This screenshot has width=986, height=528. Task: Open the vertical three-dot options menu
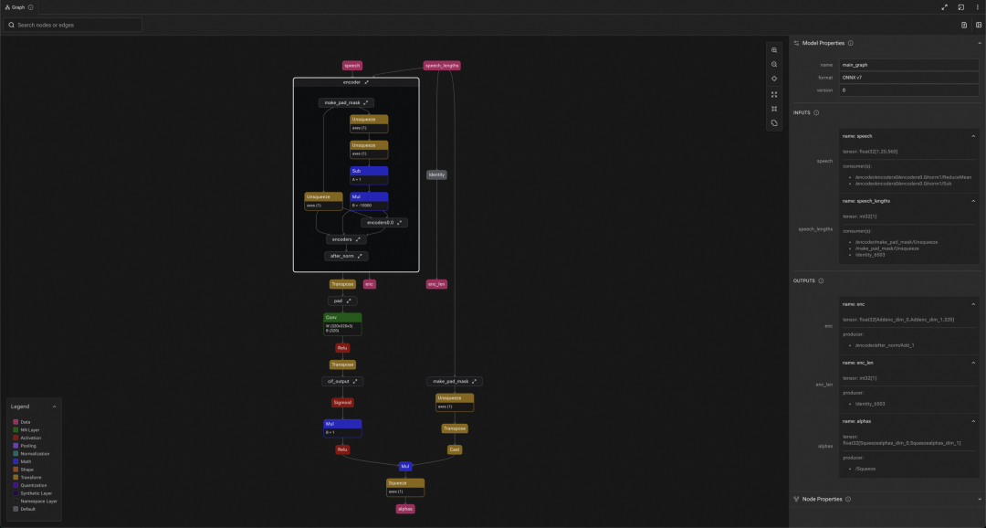pos(978,7)
